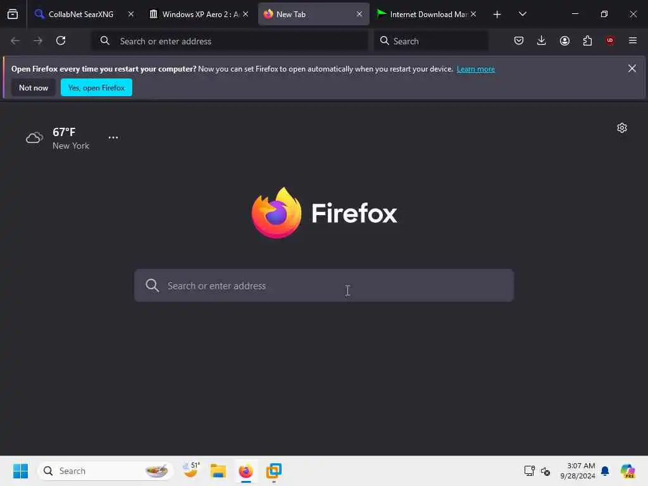
Task: Close the New Tab tab
Action: (359, 14)
